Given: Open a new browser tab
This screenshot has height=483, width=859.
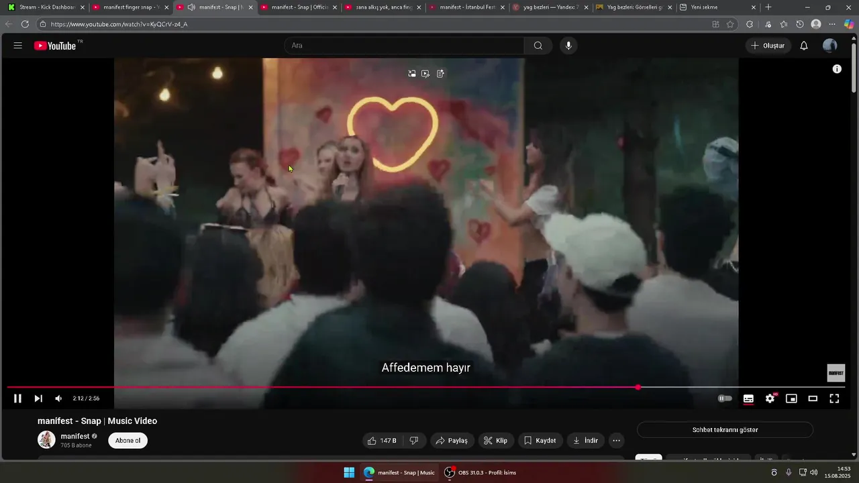Looking at the screenshot, I should click(x=768, y=7).
